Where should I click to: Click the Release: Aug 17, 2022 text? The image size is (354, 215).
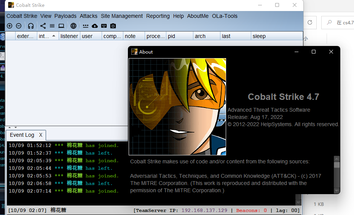[255, 117]
